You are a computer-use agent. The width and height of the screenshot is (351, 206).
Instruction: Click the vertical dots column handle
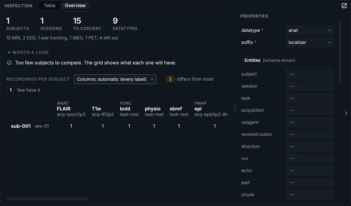[x=235, y=108]
